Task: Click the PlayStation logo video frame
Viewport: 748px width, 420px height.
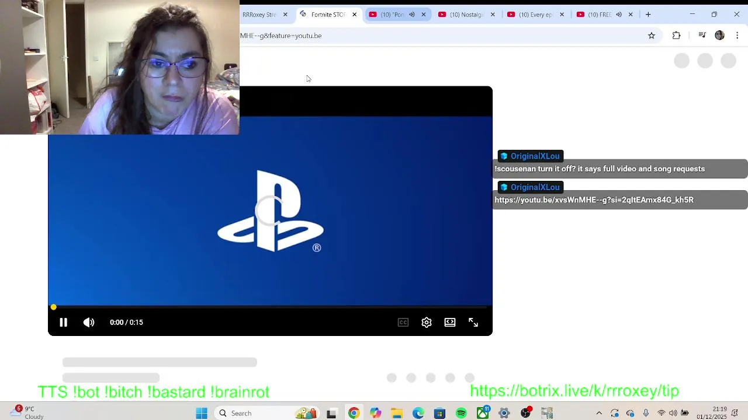Action: coord(271,211)
